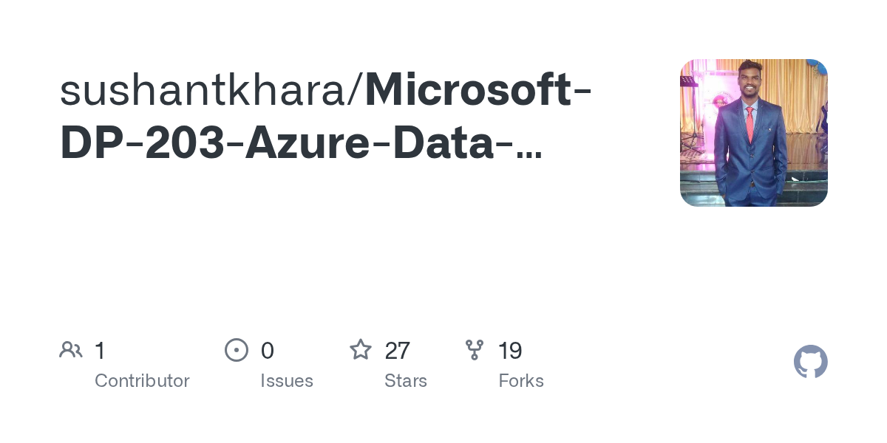Click the red tie in the avatar photo
Screen dimensions: 887x443
(750, 124)
